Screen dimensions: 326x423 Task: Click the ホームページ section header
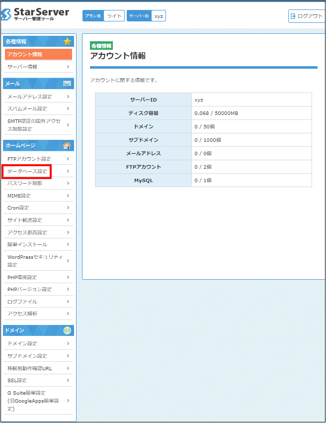38,145
